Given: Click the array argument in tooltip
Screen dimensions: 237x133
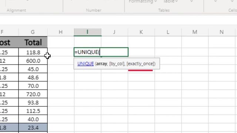Looking at the screenshot, I should tap(101, 64).
